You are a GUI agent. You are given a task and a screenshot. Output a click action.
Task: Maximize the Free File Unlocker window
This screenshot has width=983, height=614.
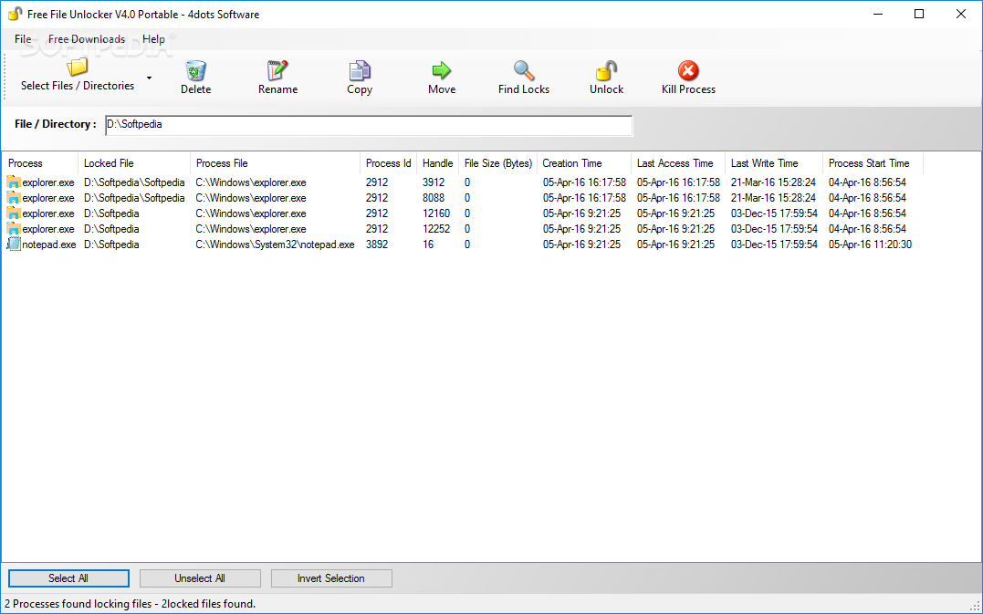pos(919,14)
